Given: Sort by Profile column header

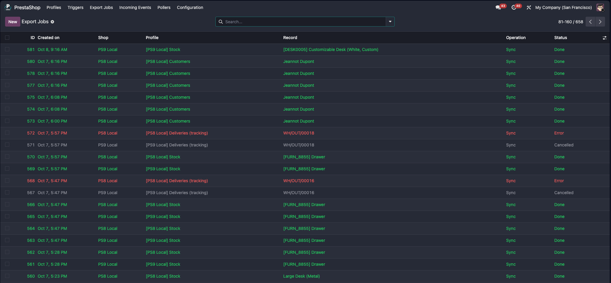Looking at the screenshot, I should point(152,37).
